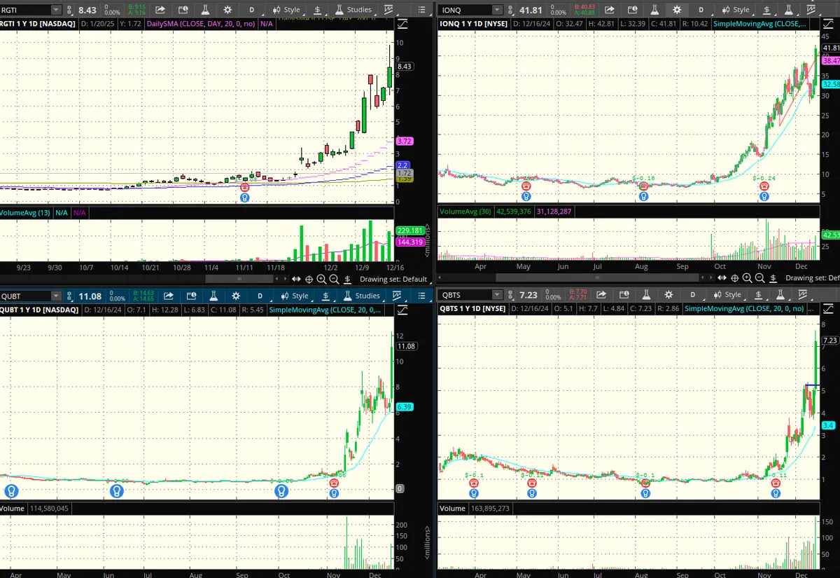Click the RGTI chart horizontal scrollbar
840x578 pixels.
click(x=238, y=279)
